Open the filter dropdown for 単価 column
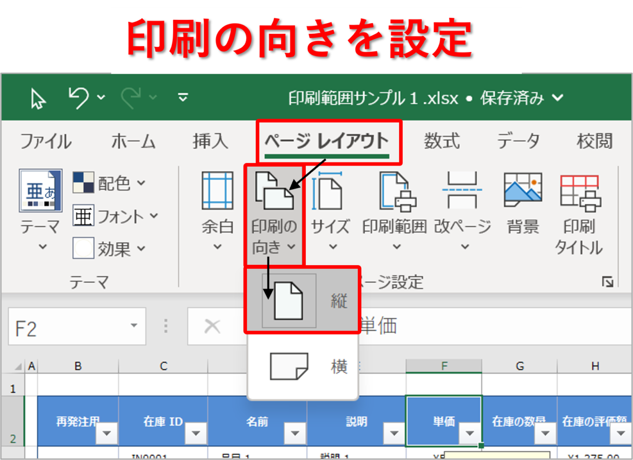 coord(470,433)
